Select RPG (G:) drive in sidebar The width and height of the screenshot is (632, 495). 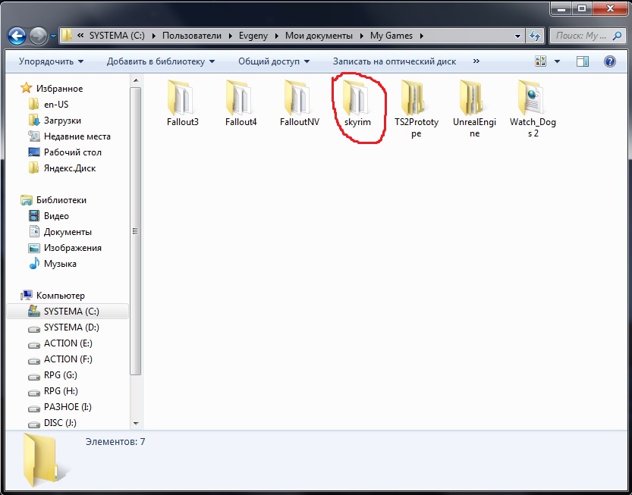(x=61, y=375)
